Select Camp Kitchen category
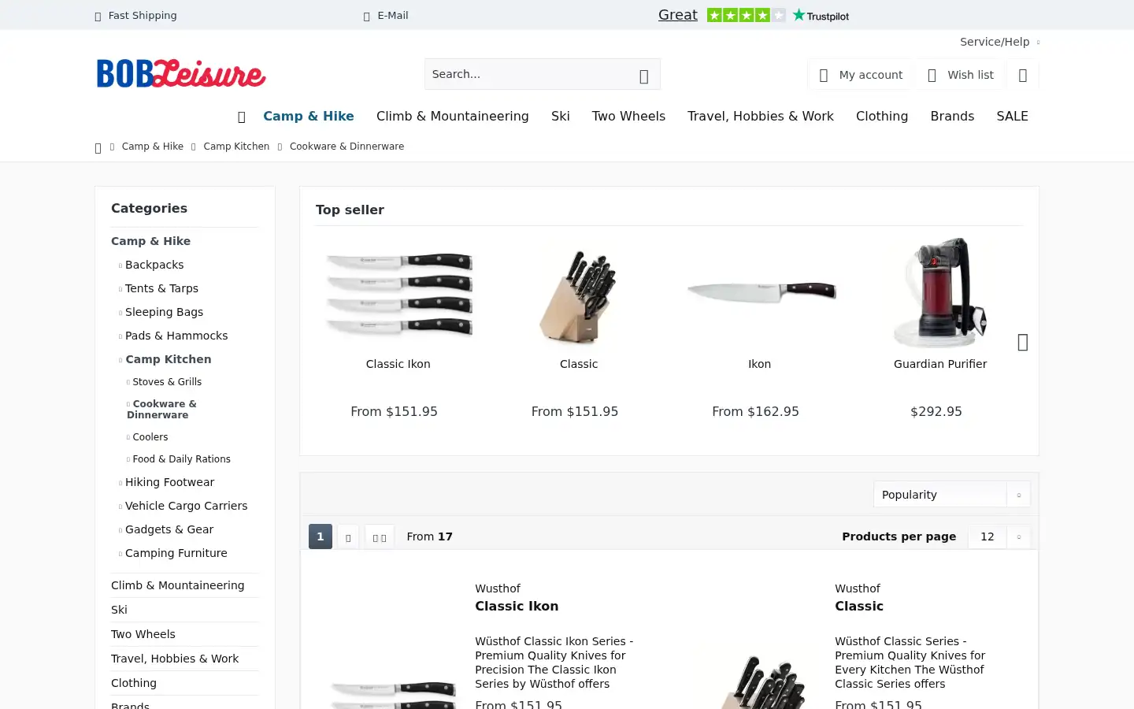 click(x=169, y=359)
